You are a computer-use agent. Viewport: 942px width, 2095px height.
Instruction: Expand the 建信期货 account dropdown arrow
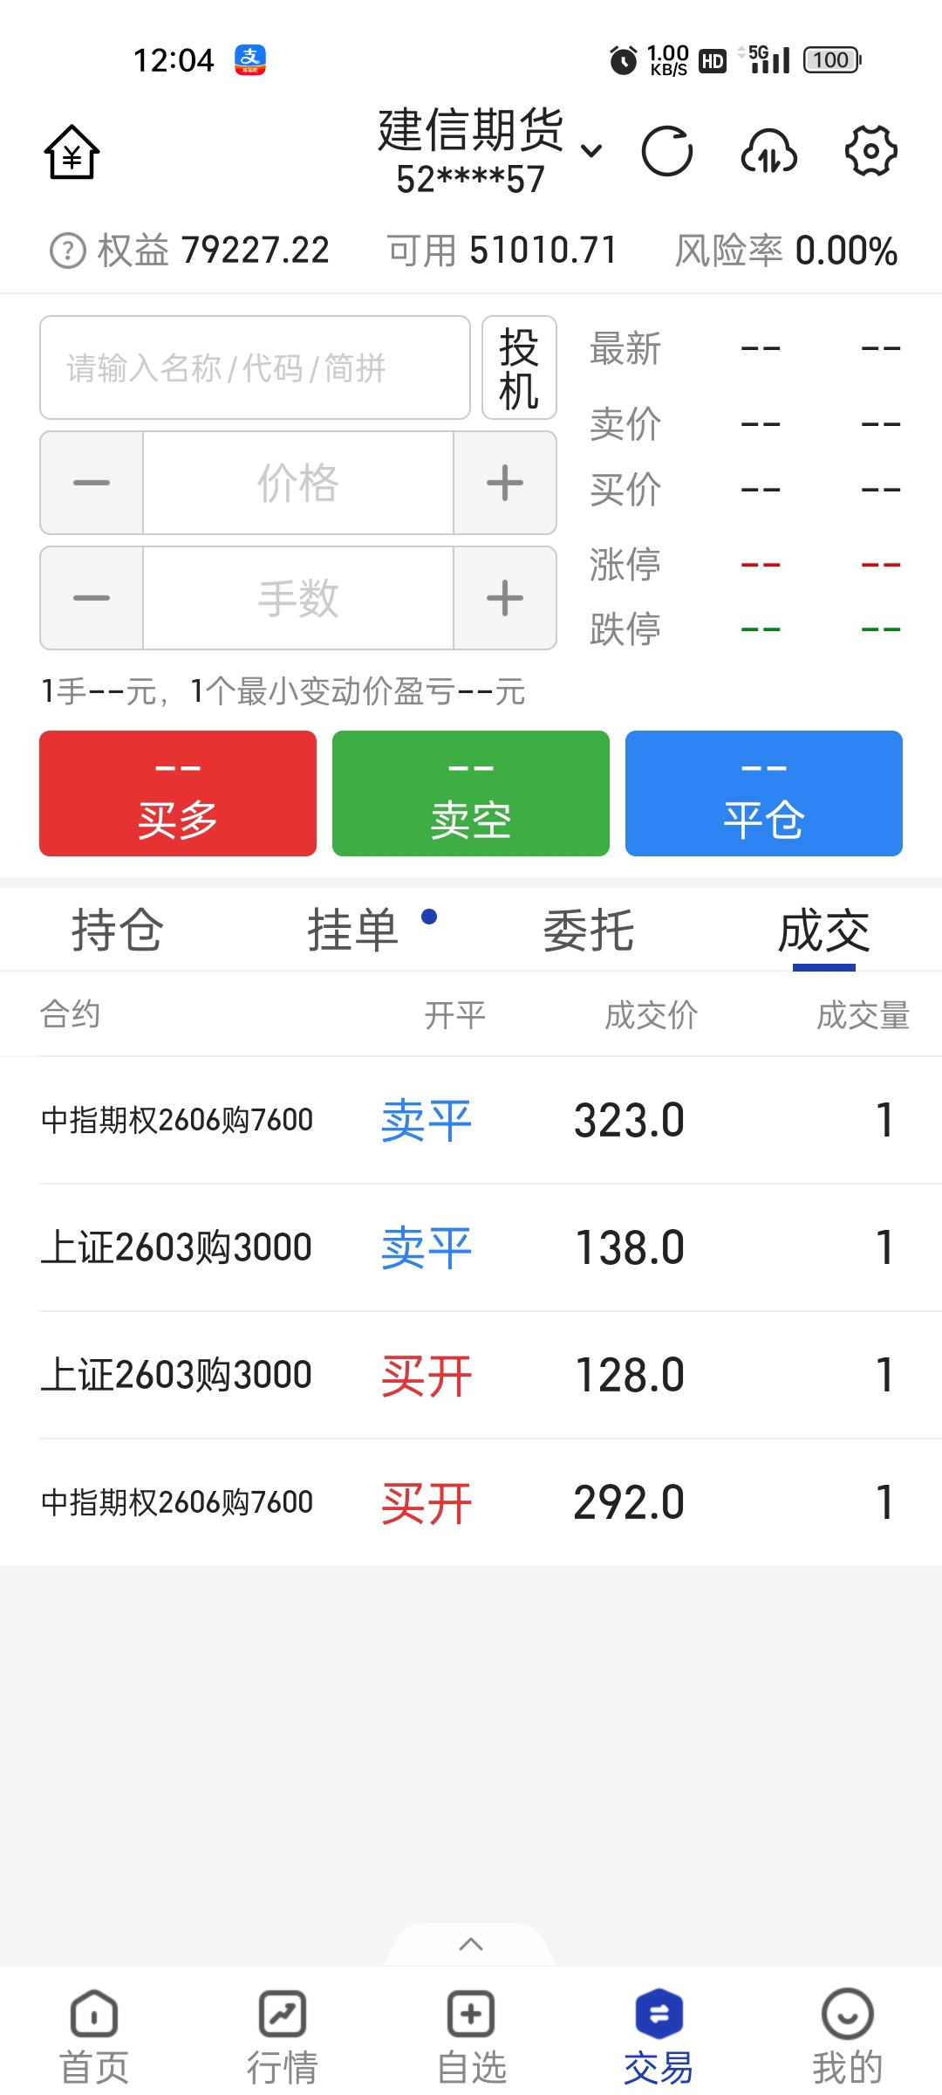591,151
